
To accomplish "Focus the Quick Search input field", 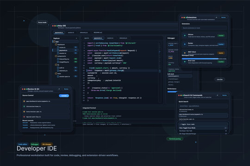I will 203,106.
